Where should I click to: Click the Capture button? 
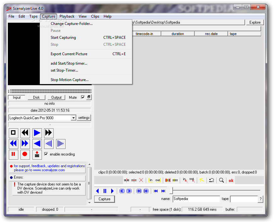105,199
